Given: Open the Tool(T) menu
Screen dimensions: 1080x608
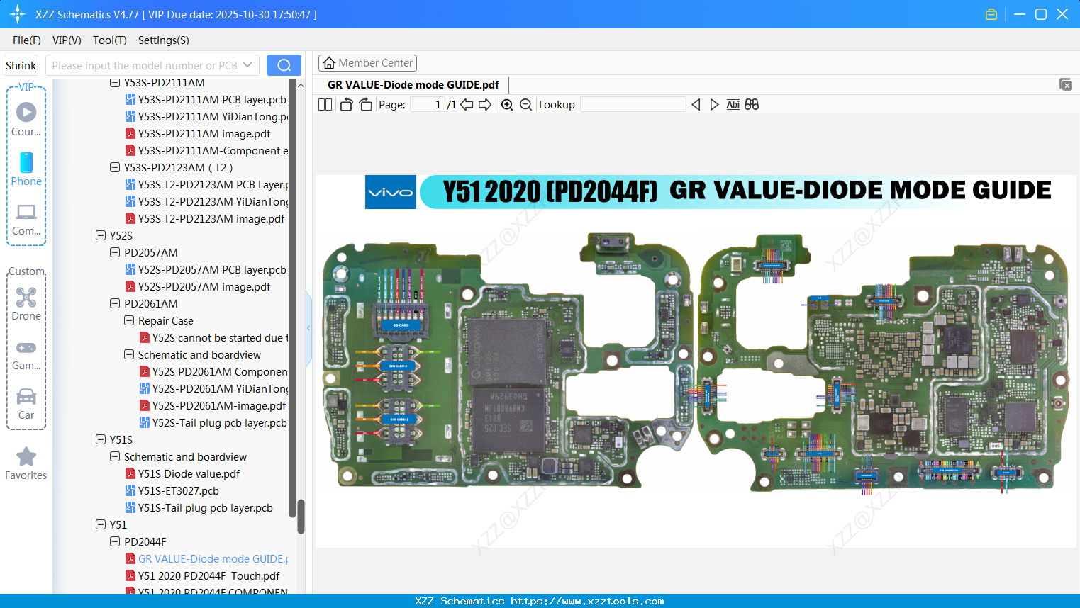Looking at the screenshot, I should [109, 40].
